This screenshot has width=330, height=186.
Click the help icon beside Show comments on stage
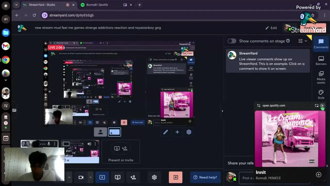288,41
